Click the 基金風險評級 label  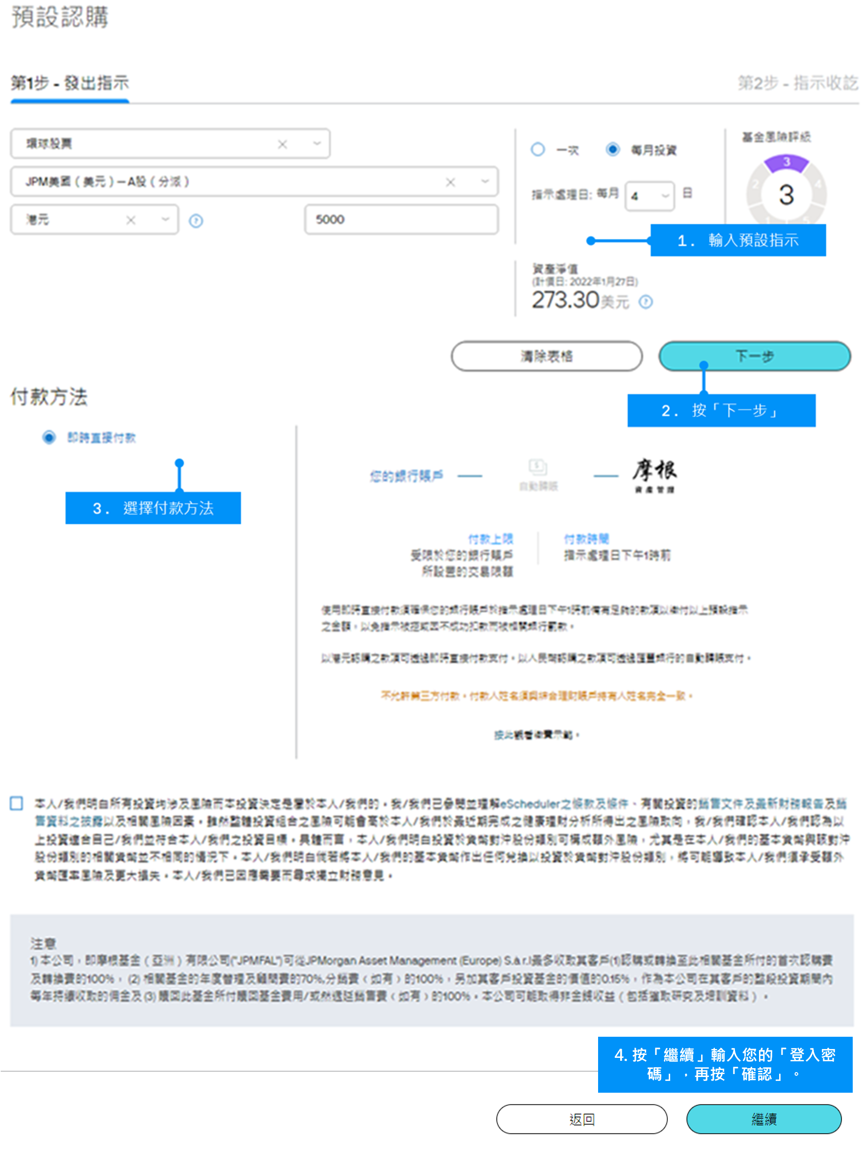pos(776,137)
